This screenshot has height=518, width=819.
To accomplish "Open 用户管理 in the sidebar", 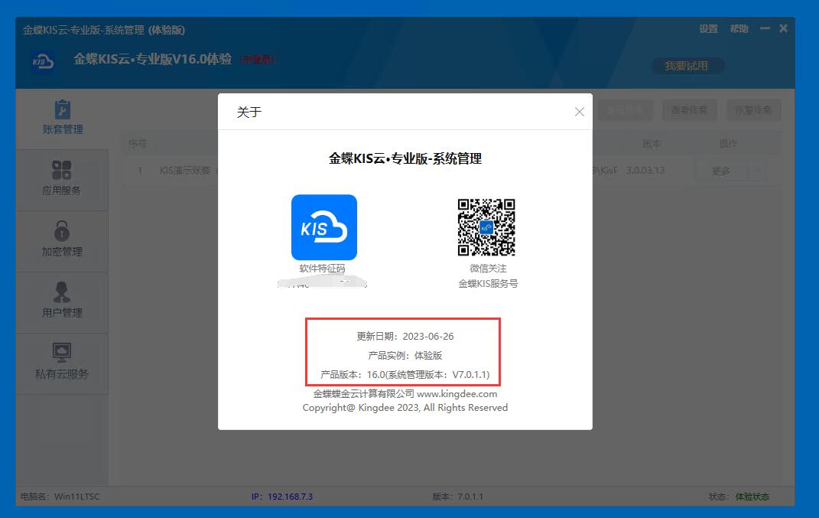I will click(62, 301).
